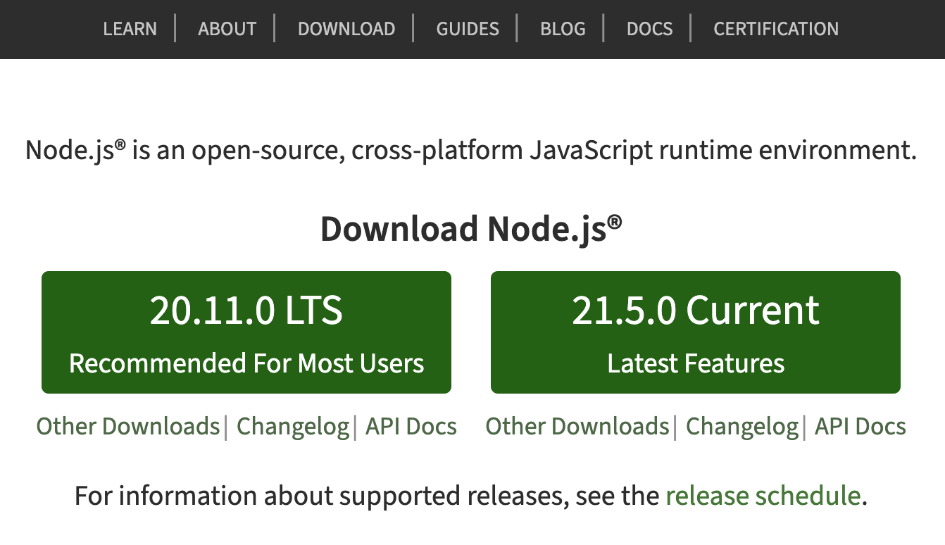Open API Docs under the Current button
Image resolution: width=945 pixels, height=545 pixels.
click(x=860, y=426)
